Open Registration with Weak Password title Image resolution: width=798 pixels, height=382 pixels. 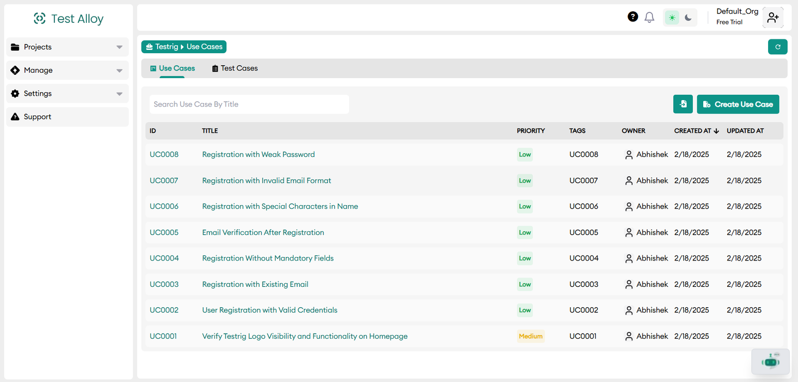point(258,154)
